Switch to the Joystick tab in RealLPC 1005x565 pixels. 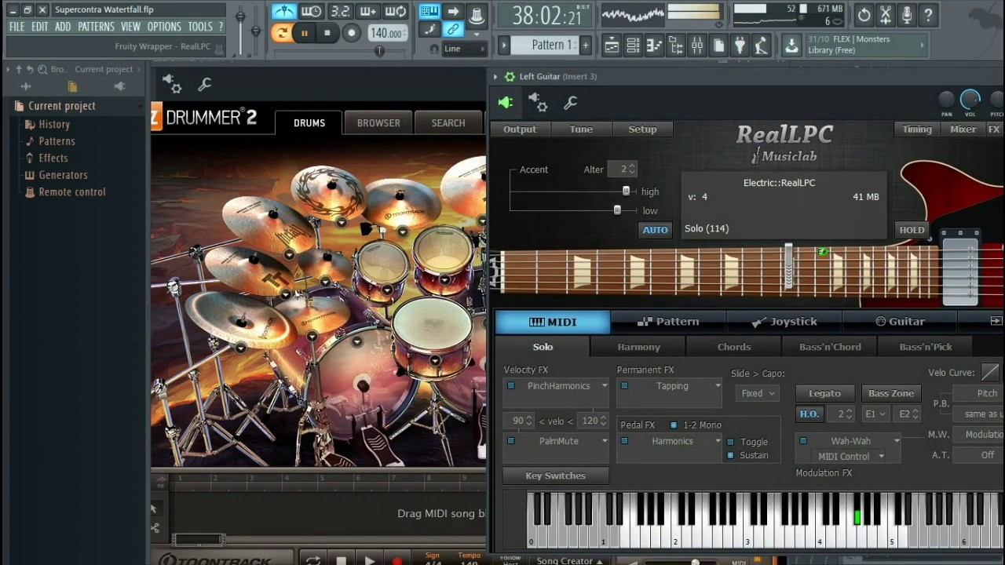coord(784,322)
